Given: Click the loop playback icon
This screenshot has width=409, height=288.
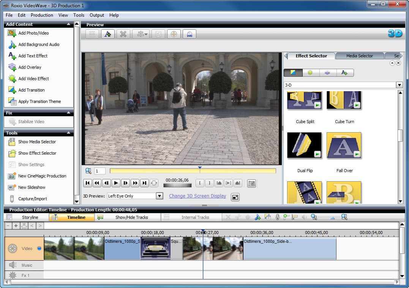Looking at the screenshot, I should [x=154, y=183].
